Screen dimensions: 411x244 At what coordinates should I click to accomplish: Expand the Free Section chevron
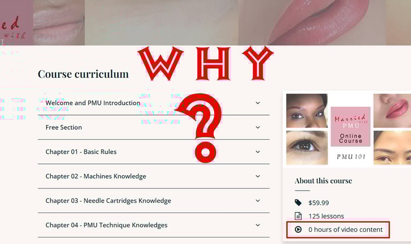pos(258,128)
